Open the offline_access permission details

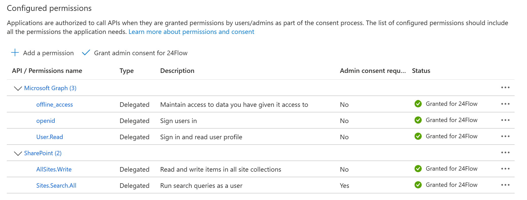tap(54, 105)
